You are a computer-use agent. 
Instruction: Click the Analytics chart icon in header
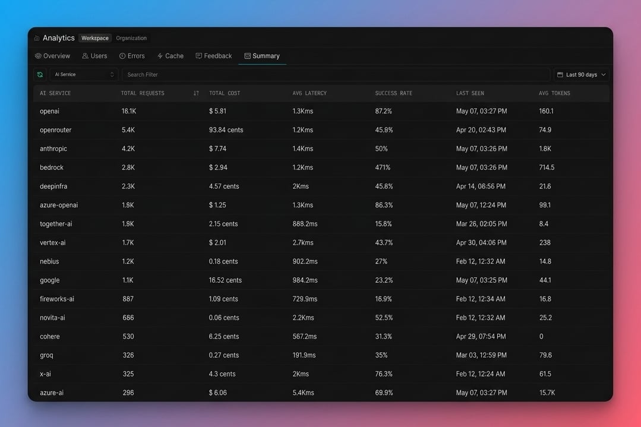tap(37, 38)
